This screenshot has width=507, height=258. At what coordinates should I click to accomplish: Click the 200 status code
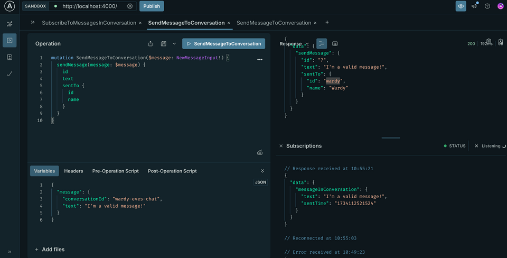tap(471, 44)
